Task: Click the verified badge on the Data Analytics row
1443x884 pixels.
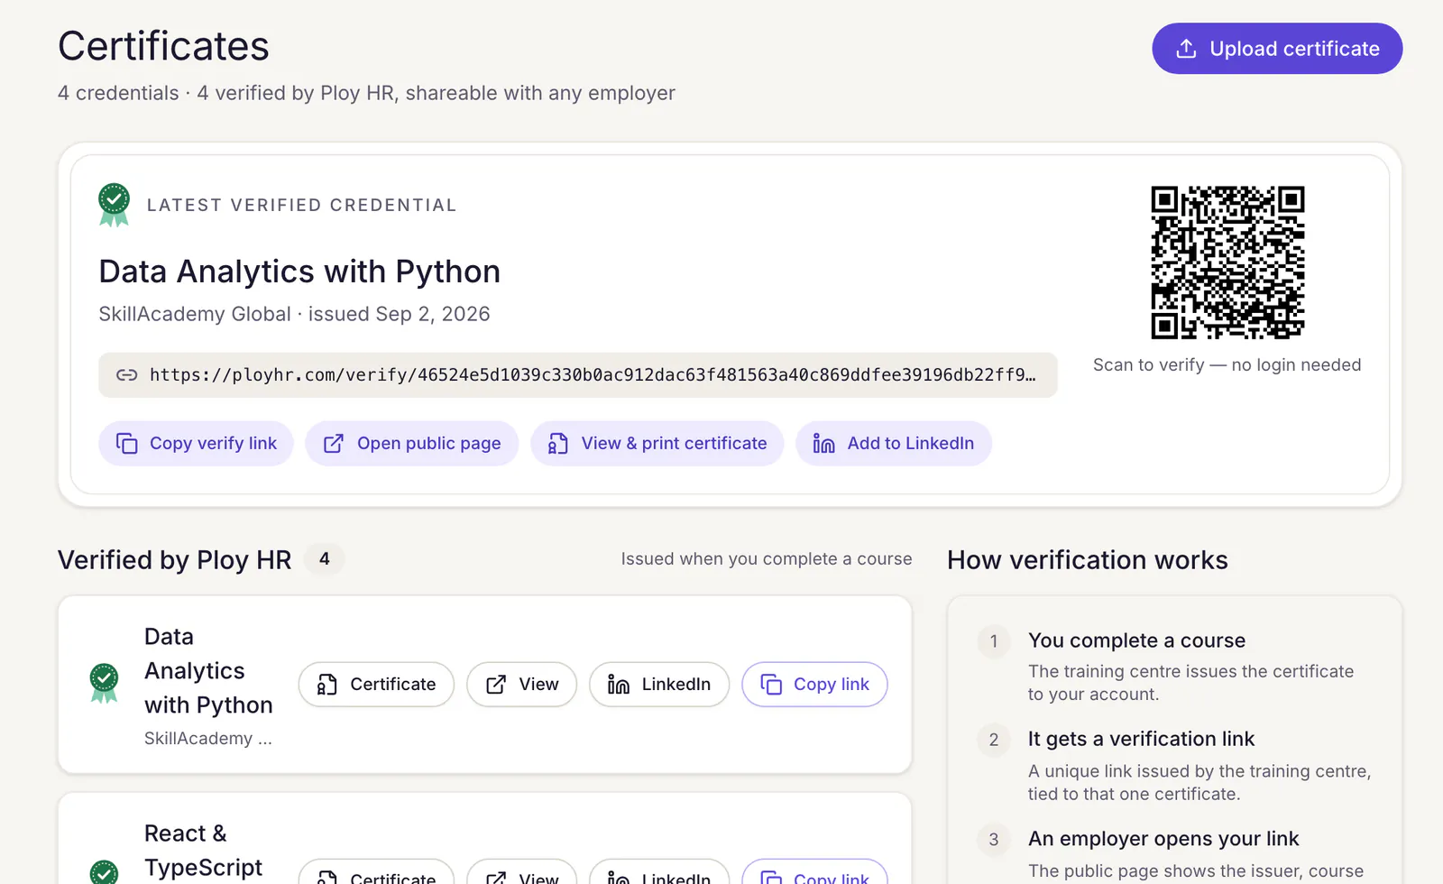Action: pos(105,683)
